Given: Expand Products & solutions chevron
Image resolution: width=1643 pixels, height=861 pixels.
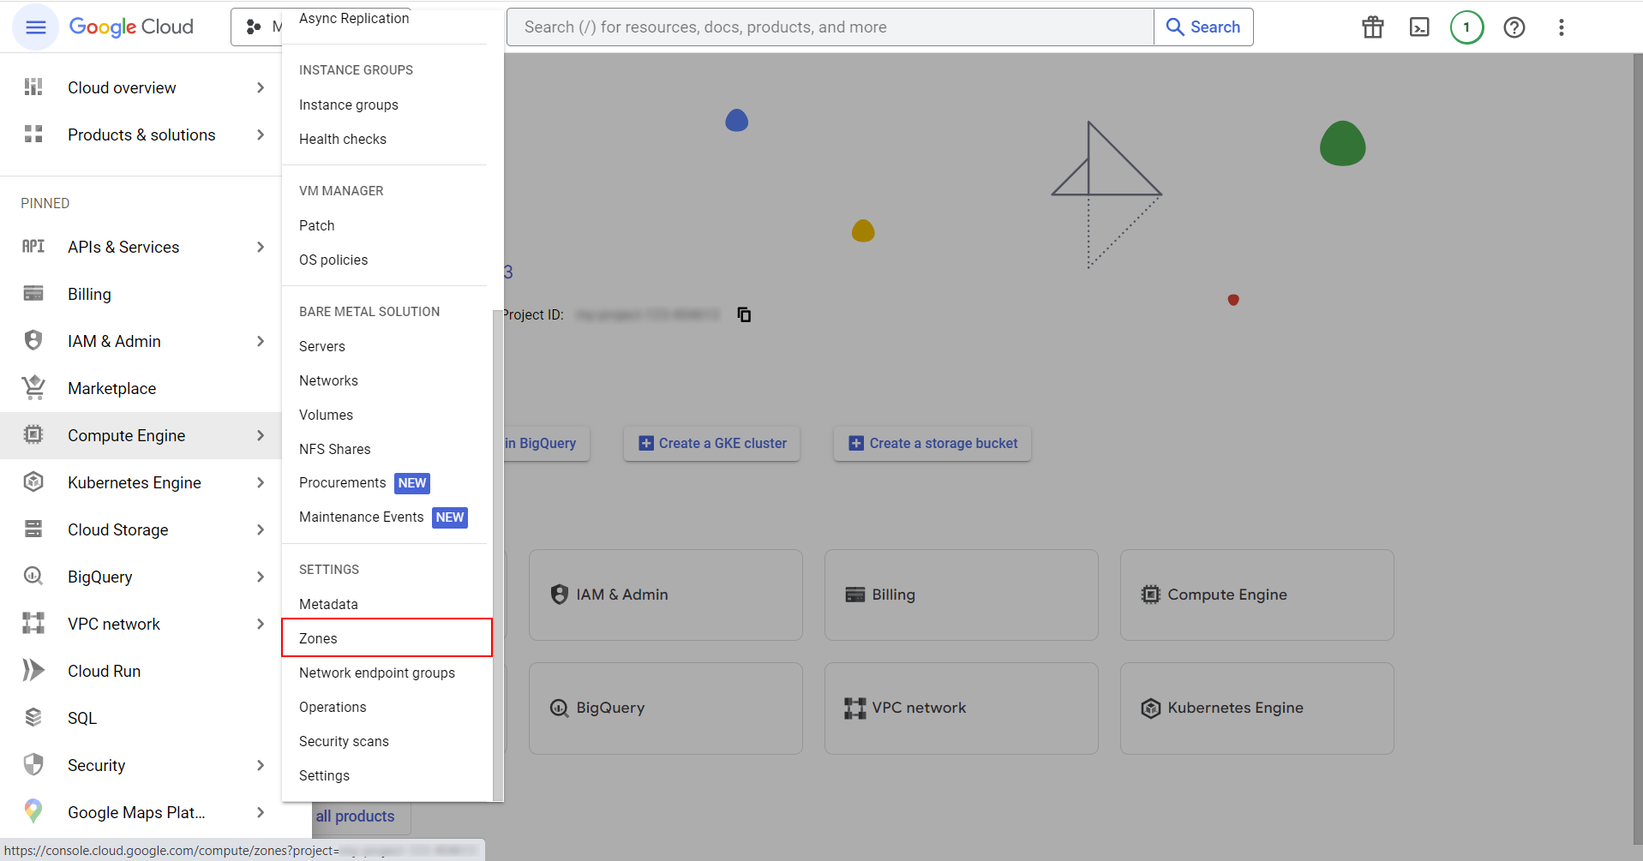Looking at the screenshot, I should point(261,135).
